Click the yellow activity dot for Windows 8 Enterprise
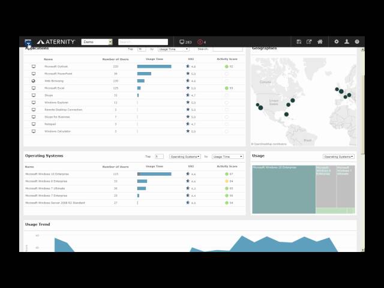 [227, 181]
